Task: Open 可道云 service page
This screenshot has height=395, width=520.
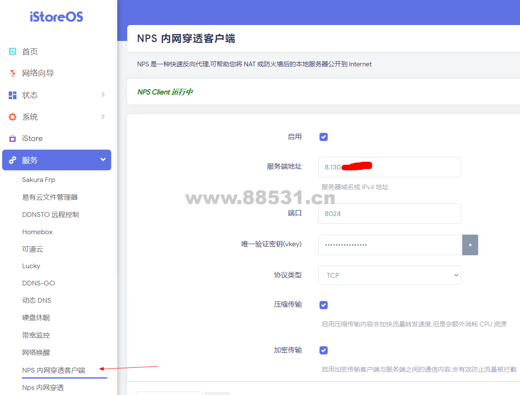Action: tap(33, 249)
